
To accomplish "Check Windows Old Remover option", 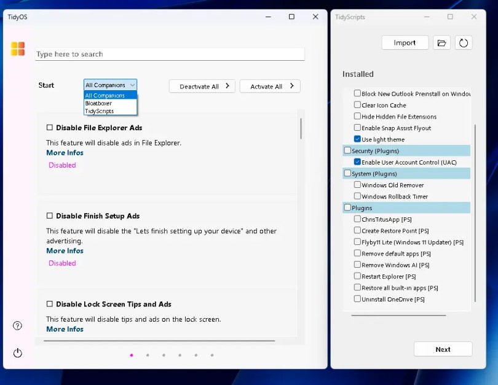I will [357, 185].
